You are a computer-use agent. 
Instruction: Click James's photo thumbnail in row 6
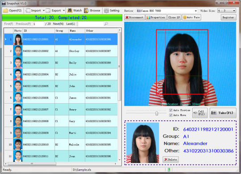click(18, 98)
